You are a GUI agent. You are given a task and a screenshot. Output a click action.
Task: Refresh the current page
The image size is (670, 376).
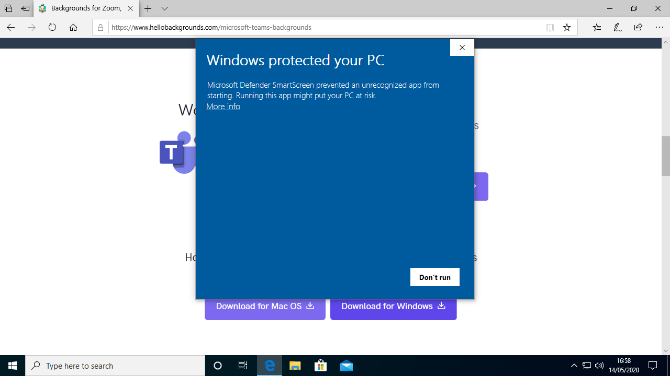coord(52,27)
